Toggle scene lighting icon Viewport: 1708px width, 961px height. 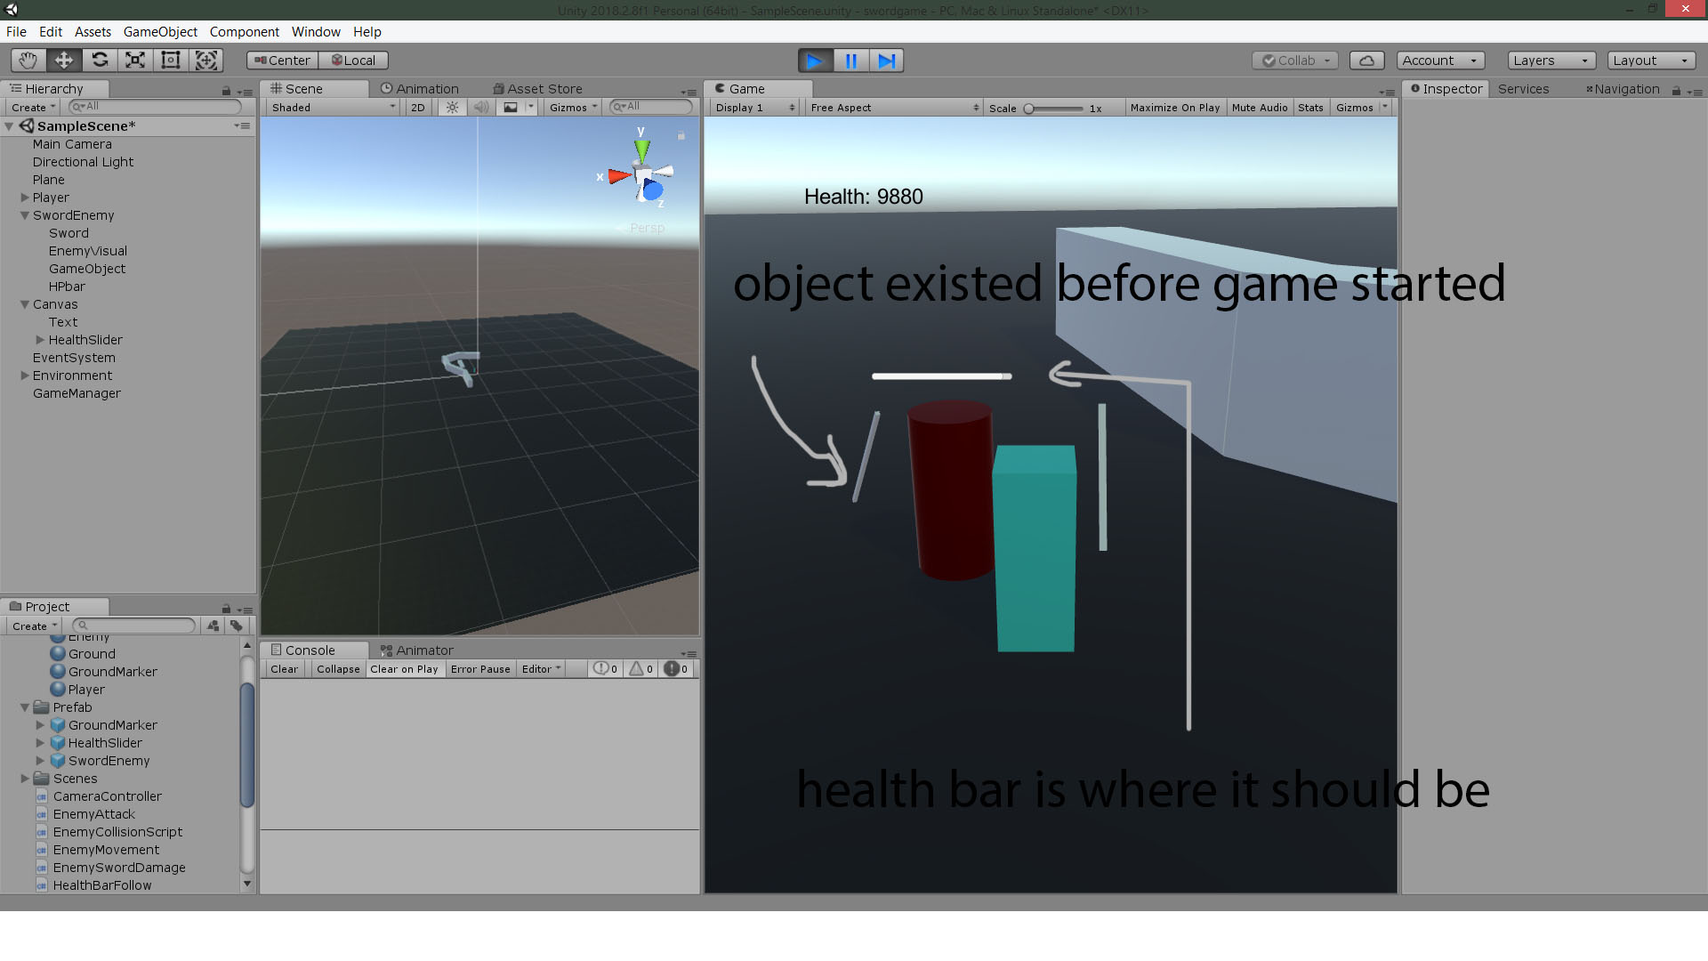point(452,108)
